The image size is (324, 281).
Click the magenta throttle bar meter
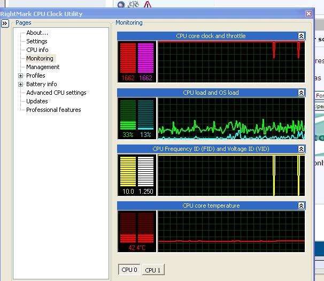[x=145, y=58]
